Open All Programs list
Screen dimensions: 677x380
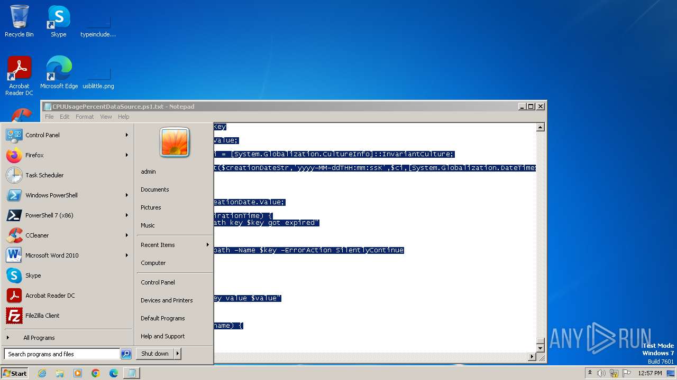coord(67,338)
